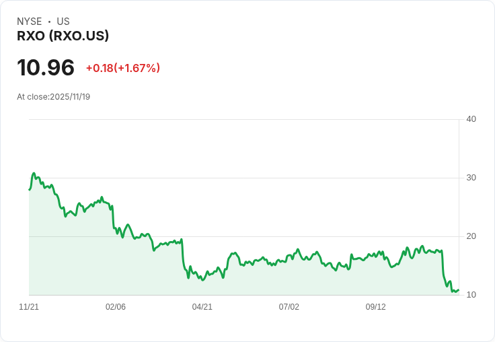Click the 10 label on the price axis

[x=471, y=295]
